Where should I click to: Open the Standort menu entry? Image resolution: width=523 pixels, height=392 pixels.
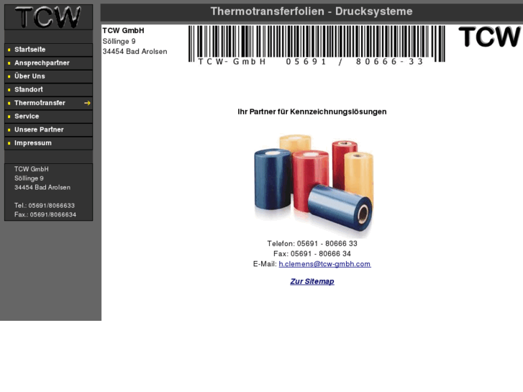point(48,90)
